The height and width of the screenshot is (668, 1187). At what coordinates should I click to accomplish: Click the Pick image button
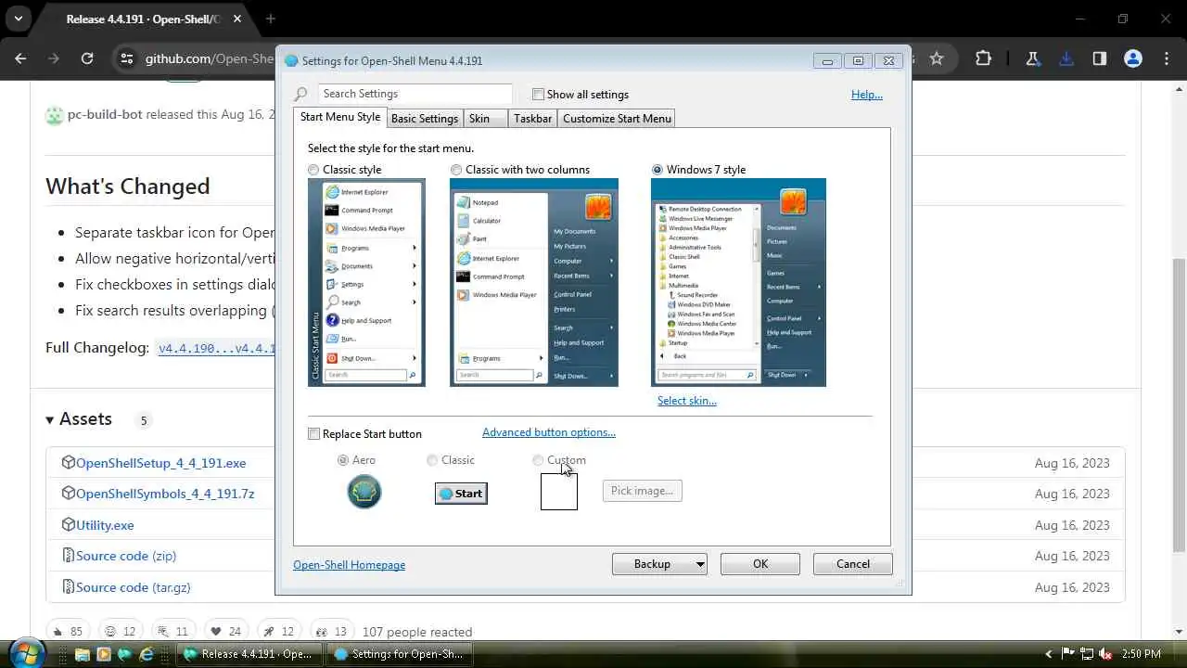[643, 491]
